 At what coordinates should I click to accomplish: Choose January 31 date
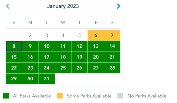47,79
